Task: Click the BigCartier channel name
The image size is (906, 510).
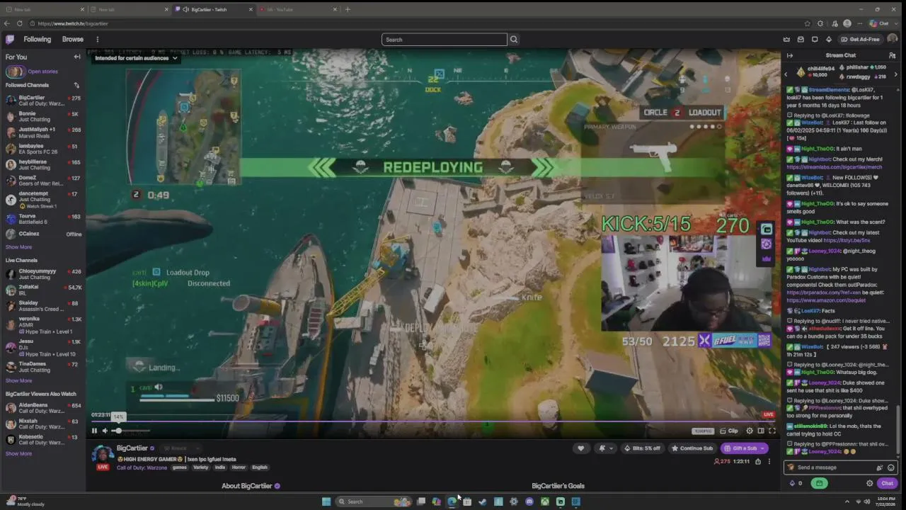Action: coord(132,448)
